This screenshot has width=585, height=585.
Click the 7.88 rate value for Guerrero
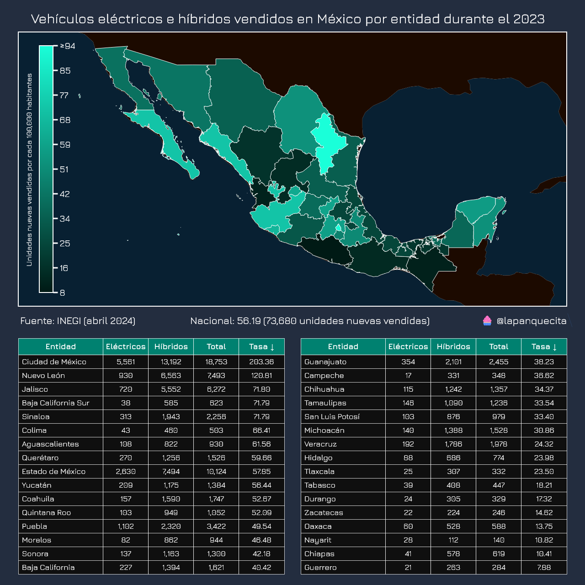544,567
